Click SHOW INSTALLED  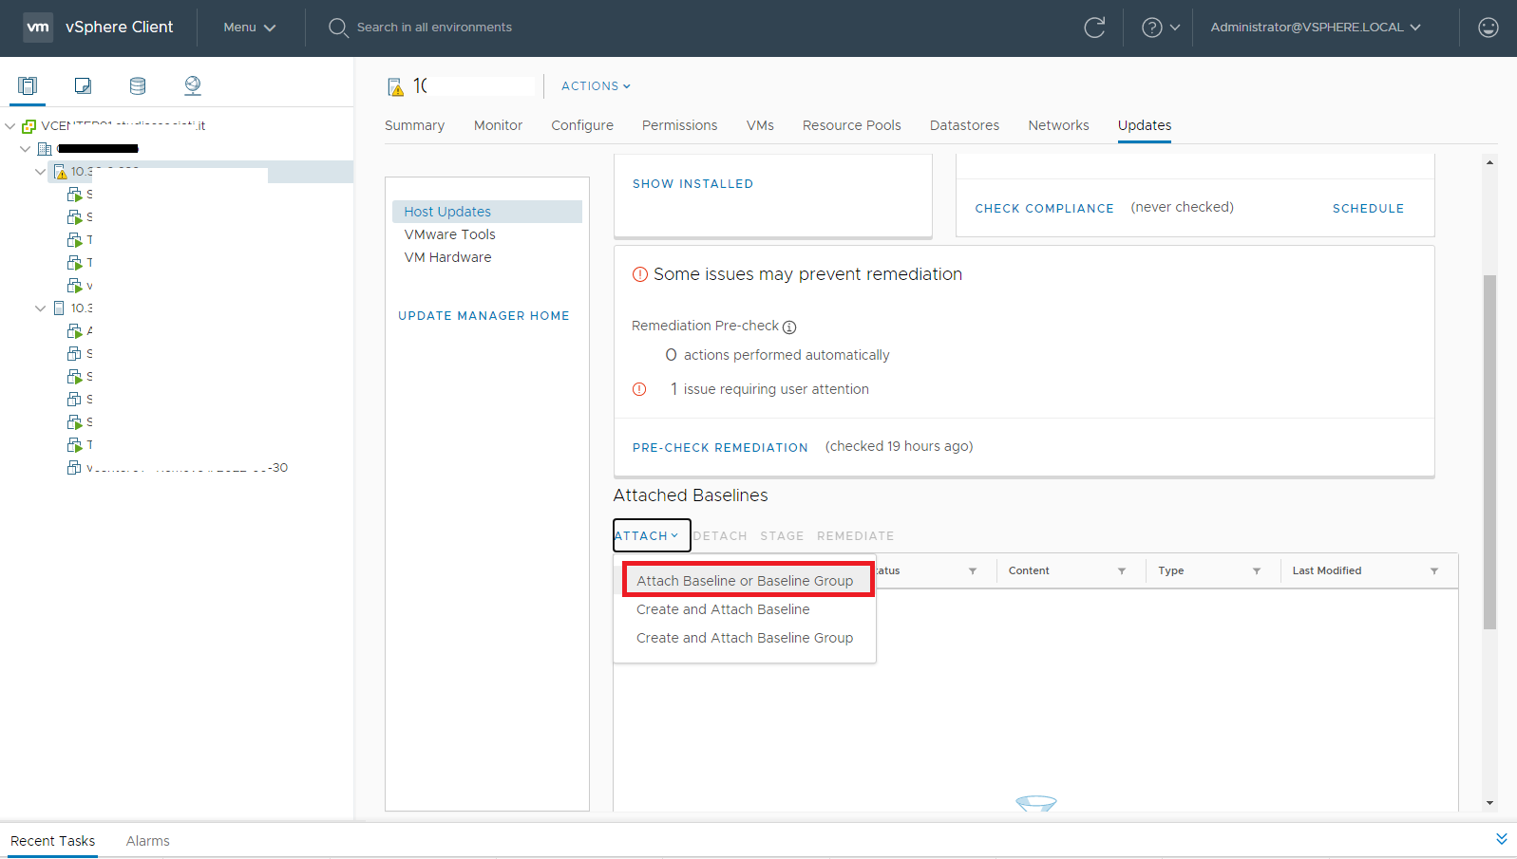pos(692,184)
